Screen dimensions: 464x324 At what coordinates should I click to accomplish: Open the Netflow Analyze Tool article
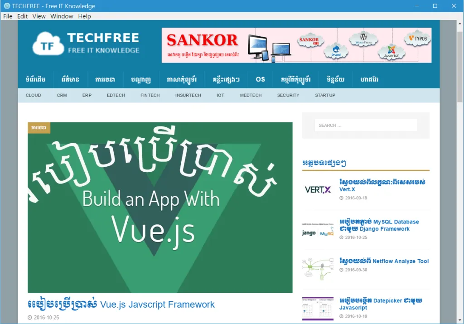click(384, 261)
